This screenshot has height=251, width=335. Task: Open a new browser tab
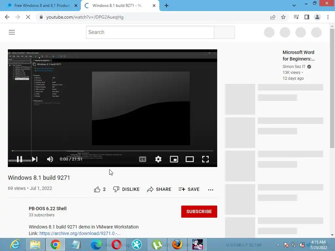167,6
